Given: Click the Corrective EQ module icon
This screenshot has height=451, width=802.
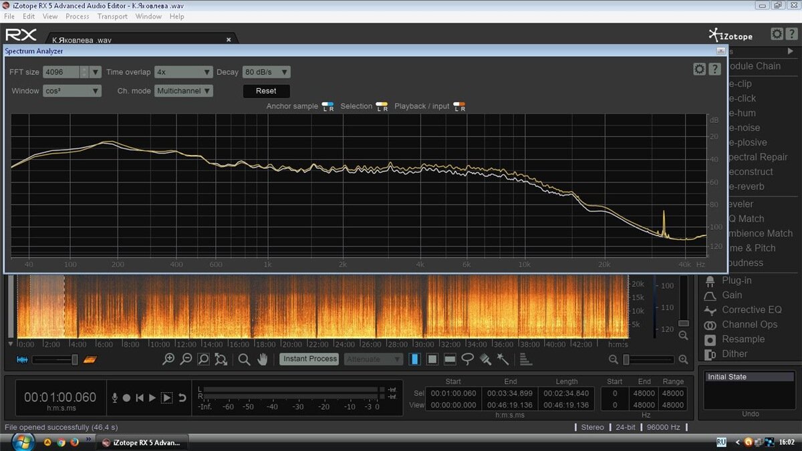Looking at the screenshot, I should 710,310.
